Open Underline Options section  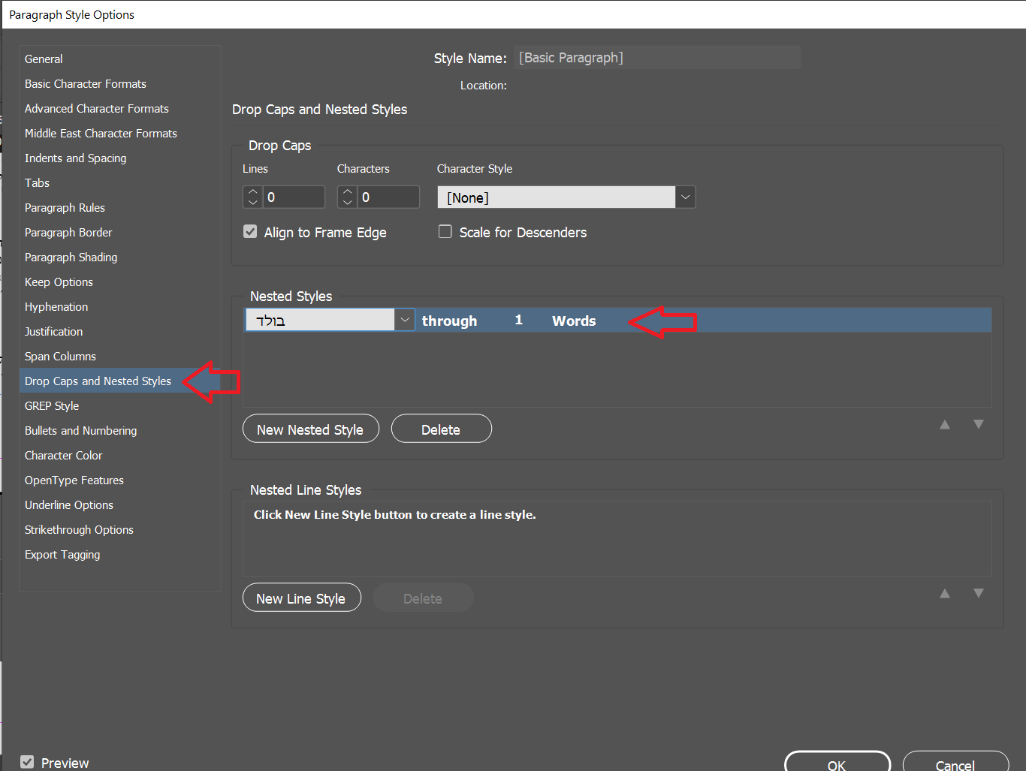pyautogui.click(x=69, y=505)
